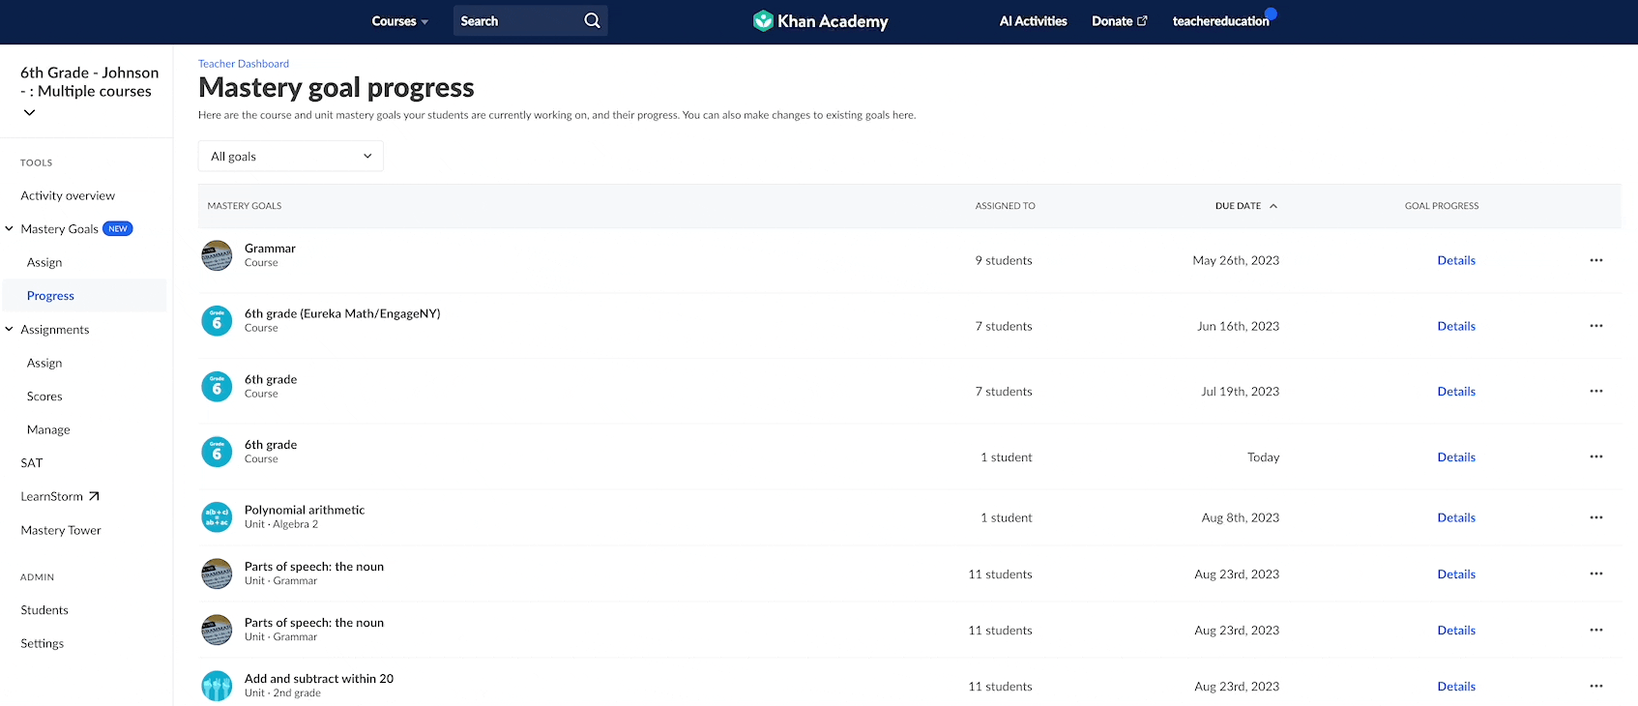Click the Goal Progress column header
Viewport: 1638px width, 706px height.
tap(1442, 206)
